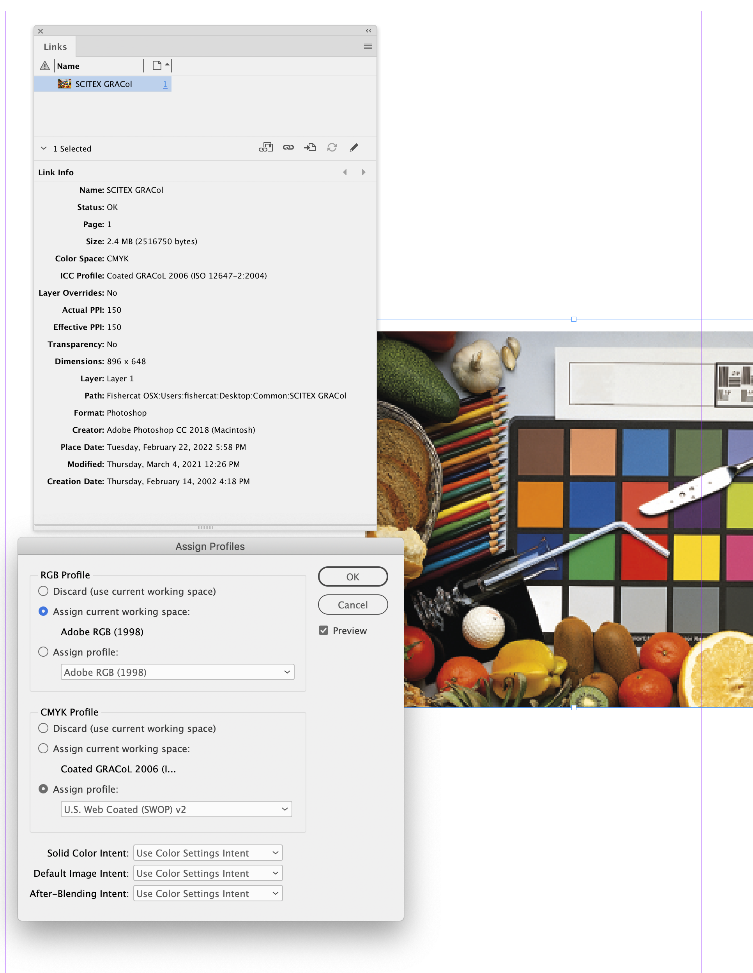Relink from CC Libraries
The width and height of the screenshot is (753, 973).
[266, 148]
